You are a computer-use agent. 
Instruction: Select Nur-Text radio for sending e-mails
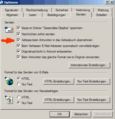(x=19, y=84)
